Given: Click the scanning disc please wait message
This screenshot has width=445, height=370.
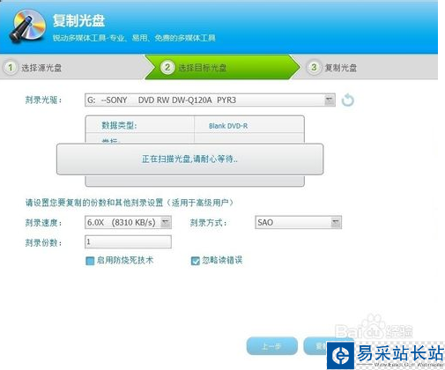Looking at the screenshot, I should 189,159.
